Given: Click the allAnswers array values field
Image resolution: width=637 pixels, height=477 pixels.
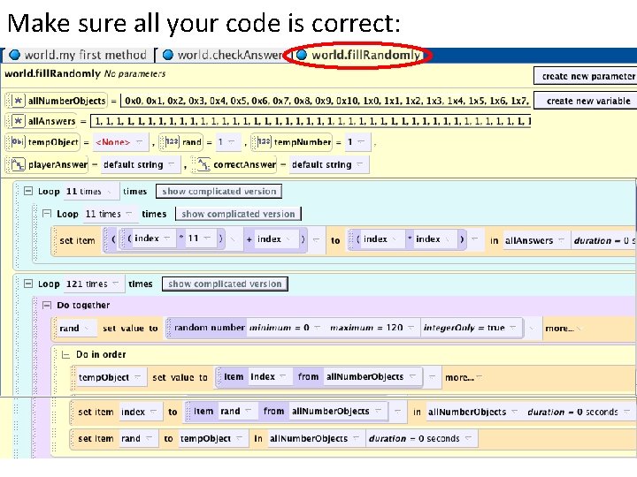Looking at the screenshot, I should click(x=311, y=121).
